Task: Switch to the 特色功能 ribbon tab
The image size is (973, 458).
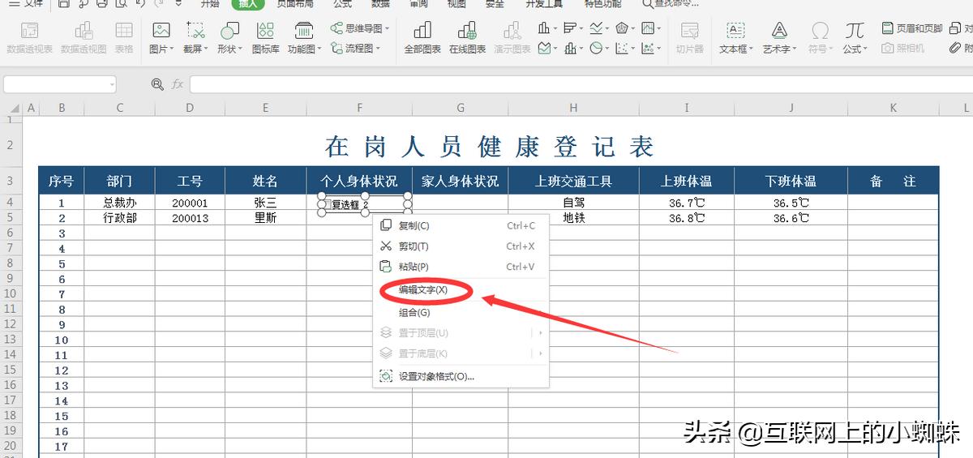Action: point(603,4)
